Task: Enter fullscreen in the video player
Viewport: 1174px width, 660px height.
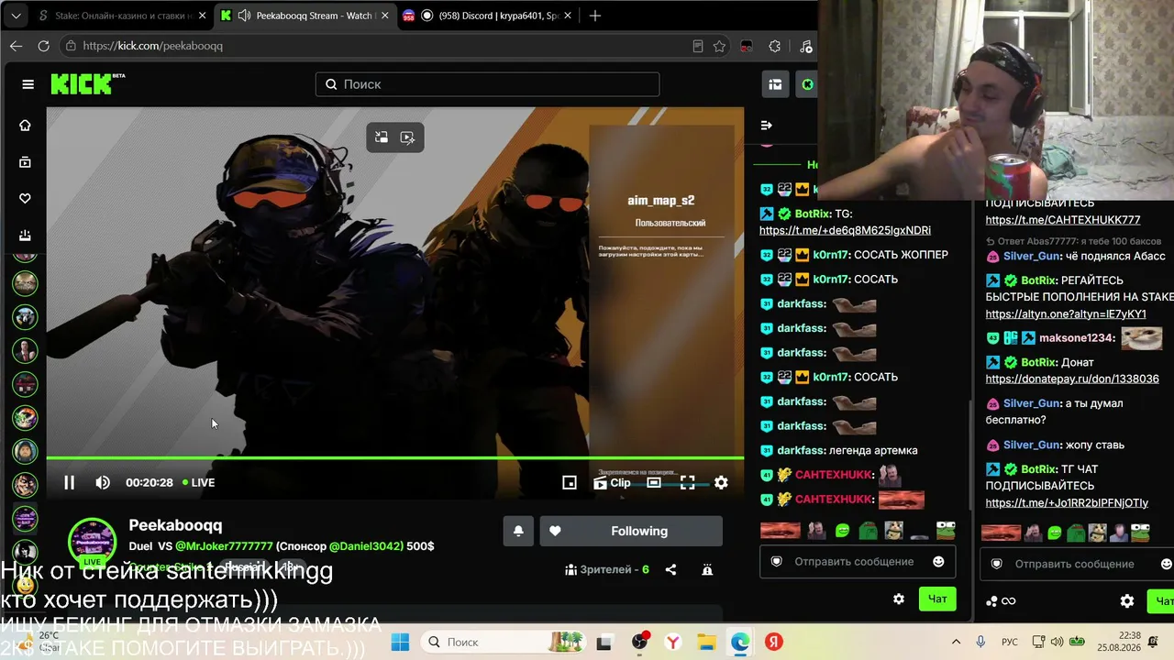Action: (687, 482)
